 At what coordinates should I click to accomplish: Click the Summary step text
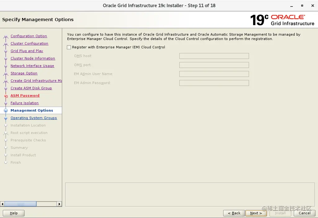point(19,148)
